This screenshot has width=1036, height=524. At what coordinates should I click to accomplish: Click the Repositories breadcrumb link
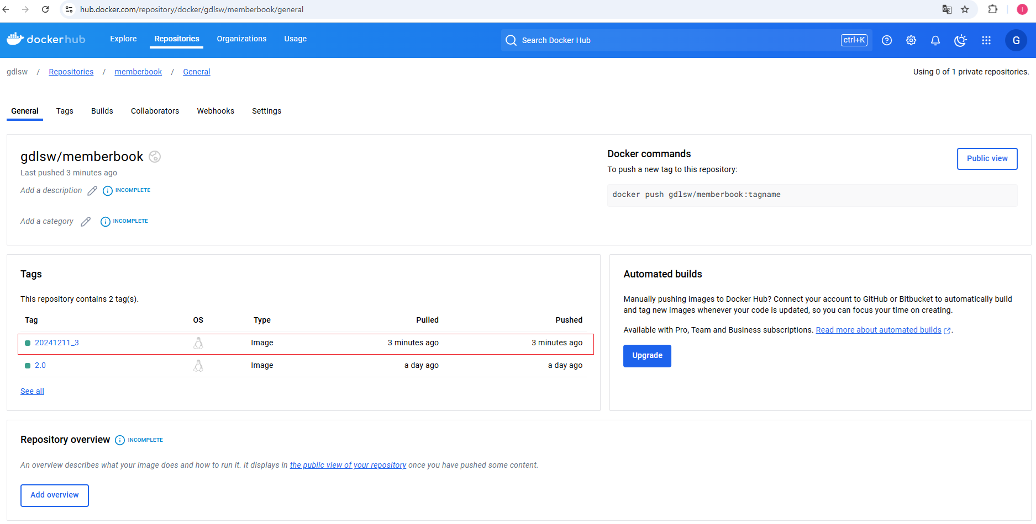pyautogui.click(x=71, y=72)
